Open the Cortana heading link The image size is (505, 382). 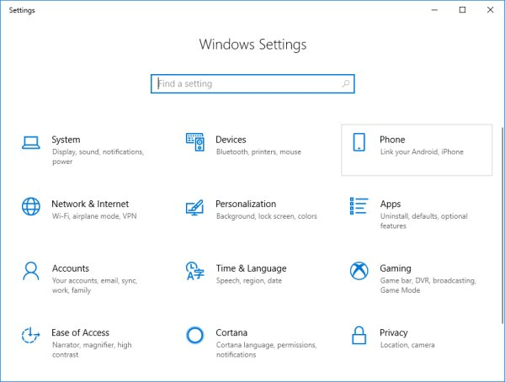coord(231,332)
